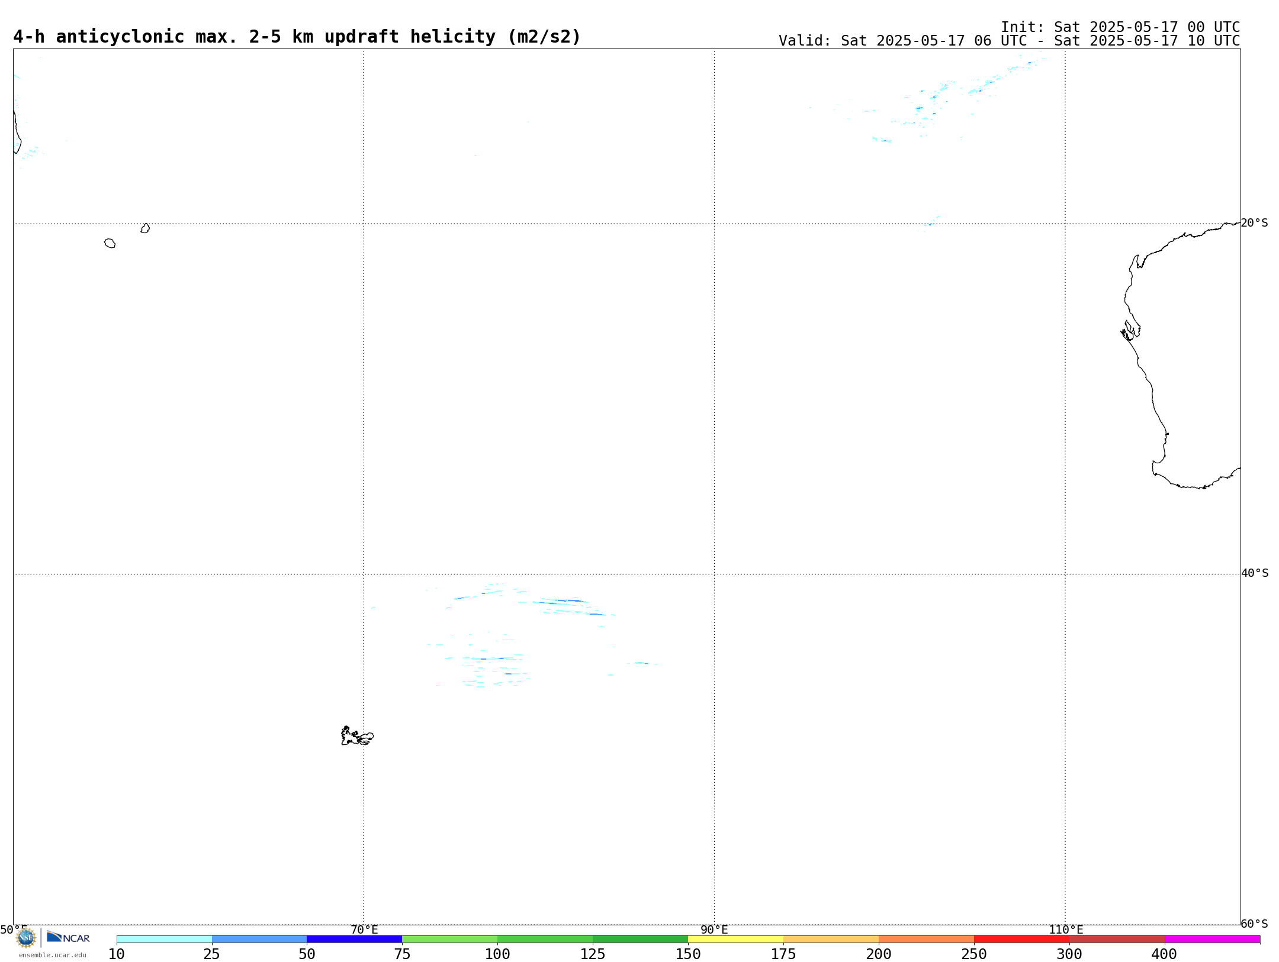Click the magenta above-400 colorbar swatch
1279x962 pixels.
(1212, 939)
